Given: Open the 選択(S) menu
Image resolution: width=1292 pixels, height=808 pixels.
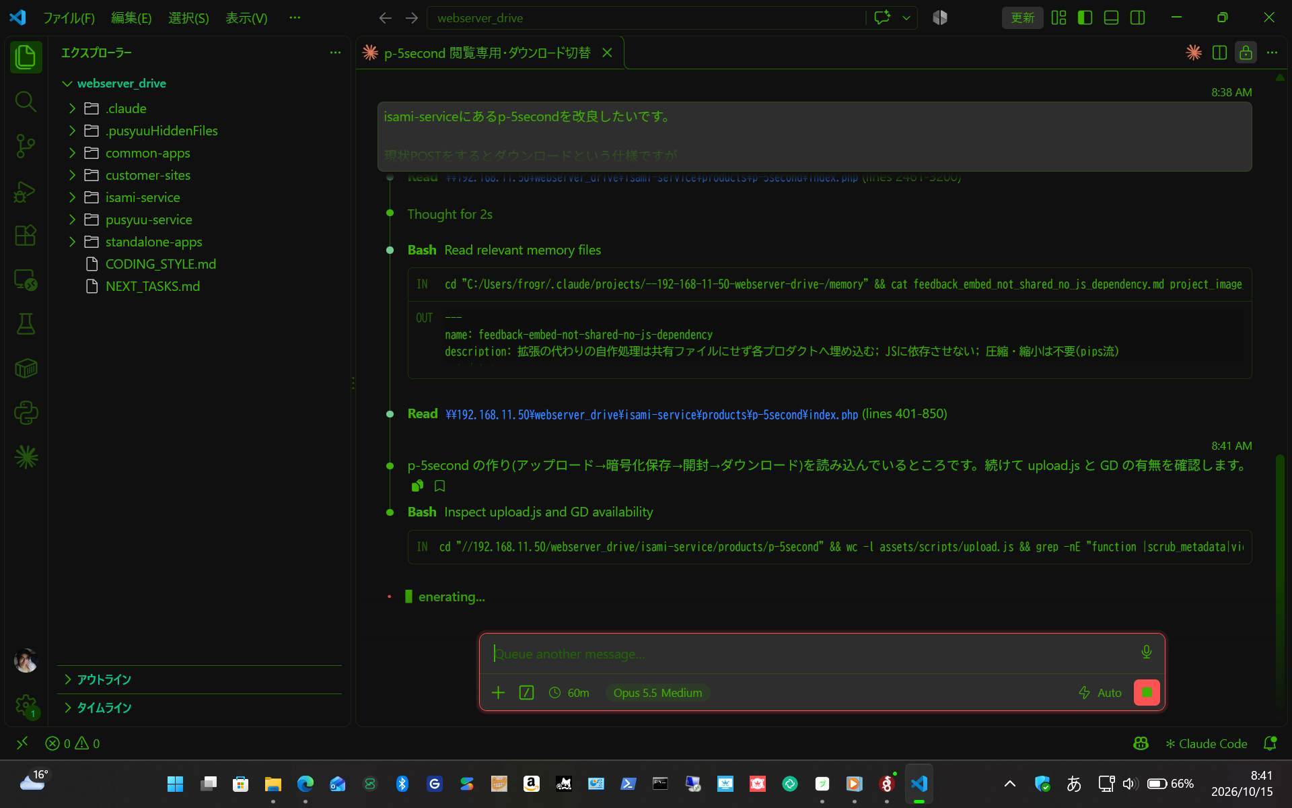Looking at the screenshot, I should click(x=188, y=18).
